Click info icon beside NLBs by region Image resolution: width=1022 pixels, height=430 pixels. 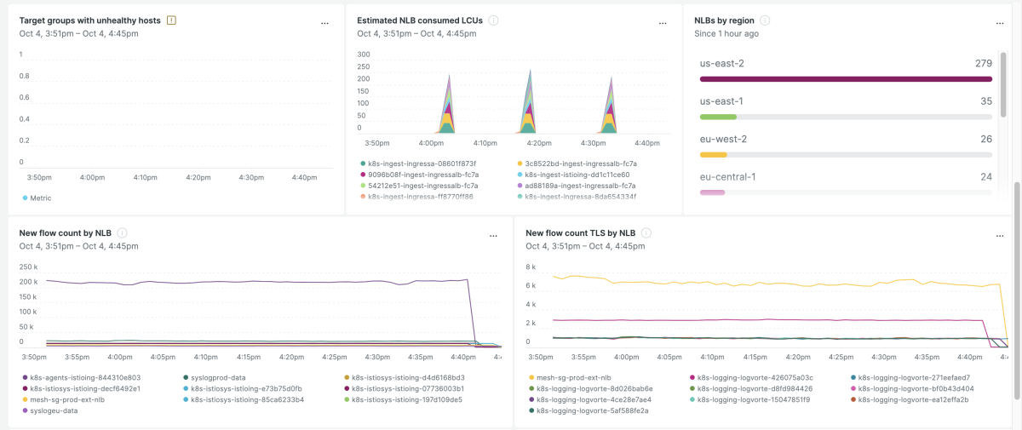765,20
